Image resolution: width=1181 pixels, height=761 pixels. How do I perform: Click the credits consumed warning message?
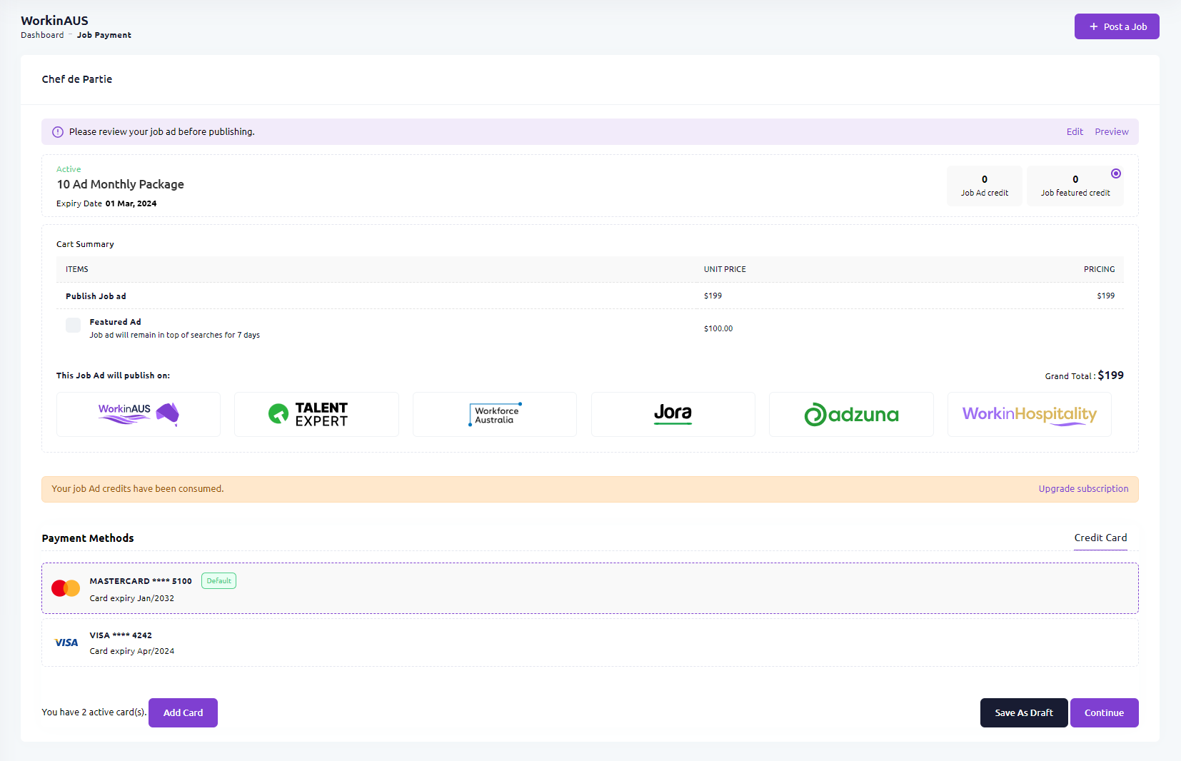(138, 489)
